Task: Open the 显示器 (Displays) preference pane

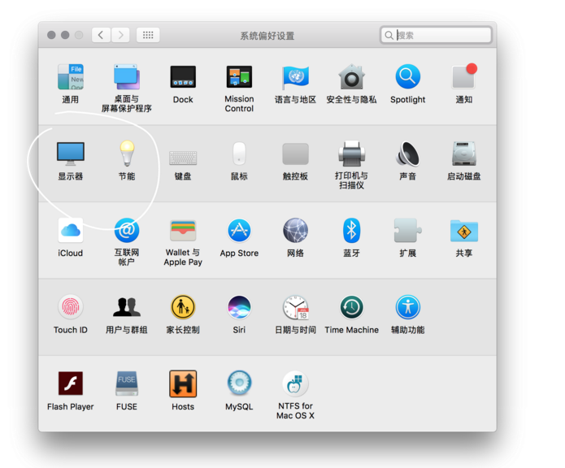Action: click(x=70, y=154)
